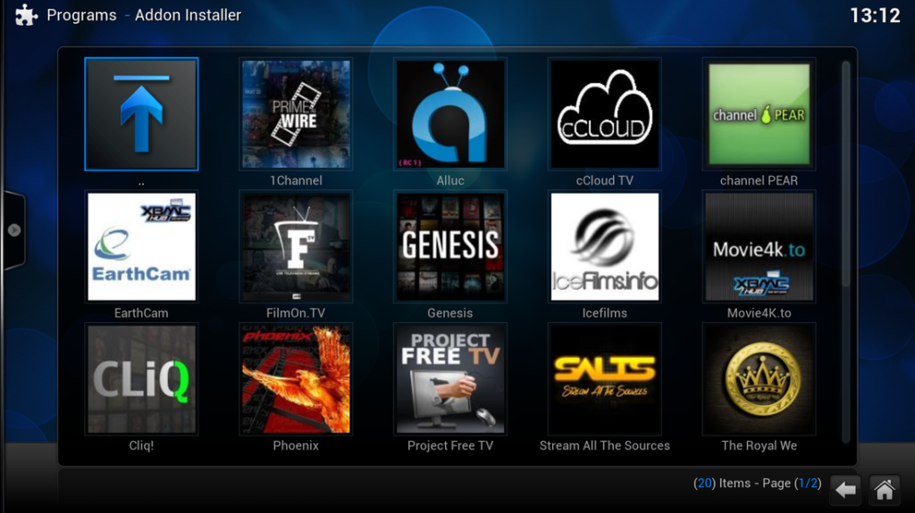Open the Alluc addon icon
The image size is (915, 513).
click(450, 114)
